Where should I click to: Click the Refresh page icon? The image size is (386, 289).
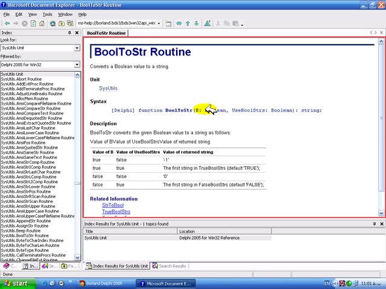pyautogui.click(x=33, y=23)
